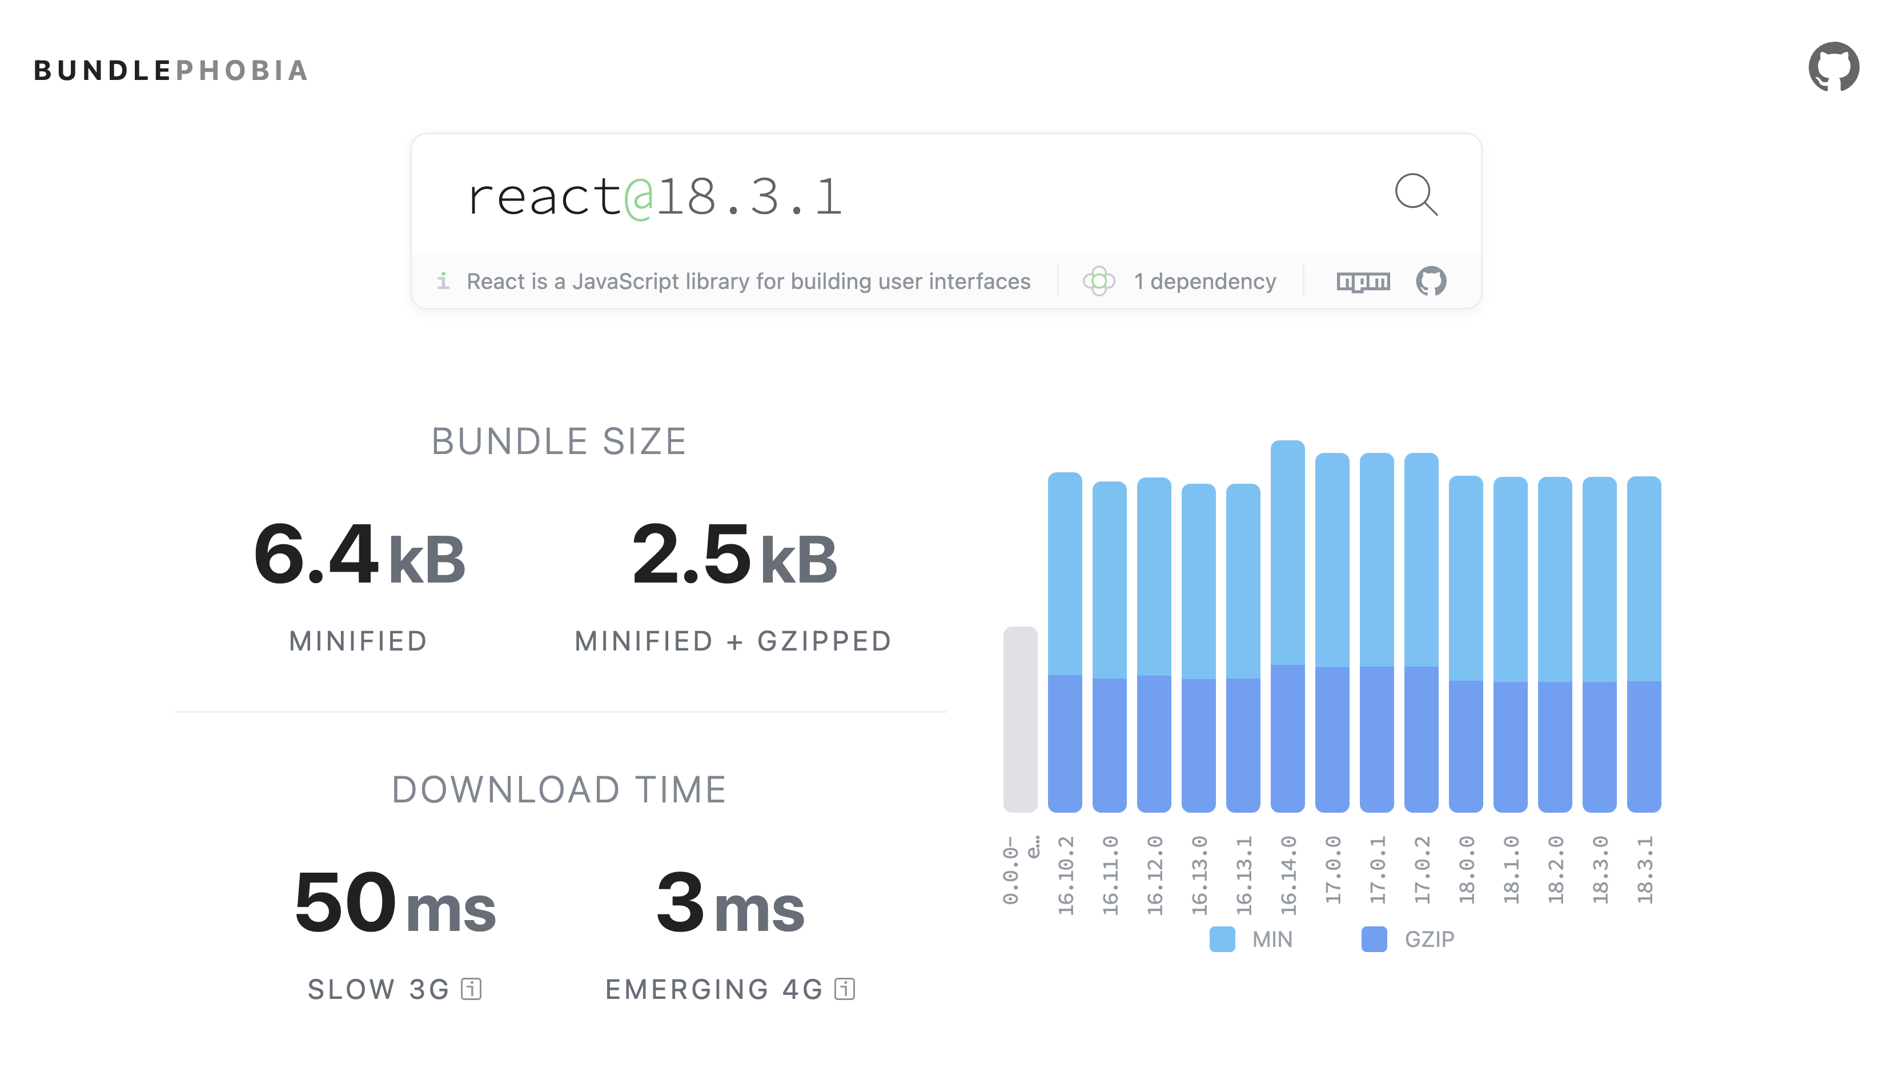
Task: Click the SLOW 3G label text
Action: pyautogui.click(x=378, y=989)
